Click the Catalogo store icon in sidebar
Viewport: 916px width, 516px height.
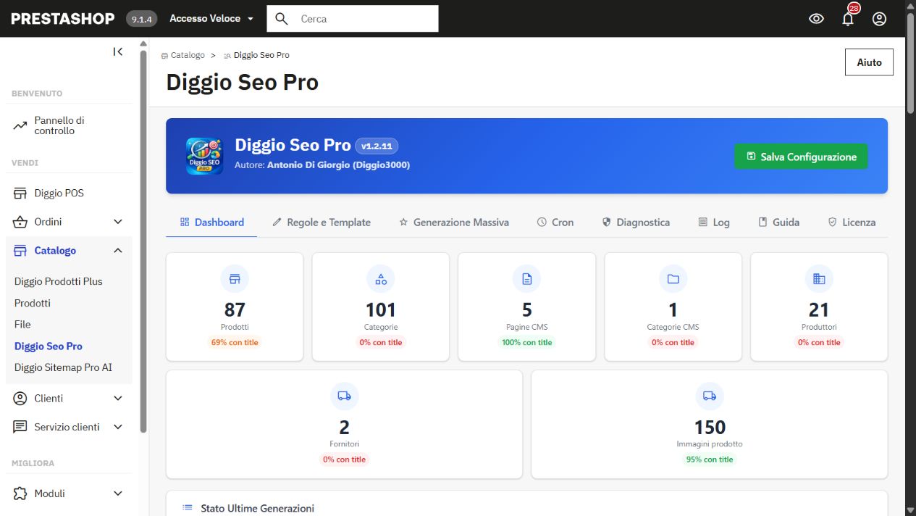pos(20,251)
